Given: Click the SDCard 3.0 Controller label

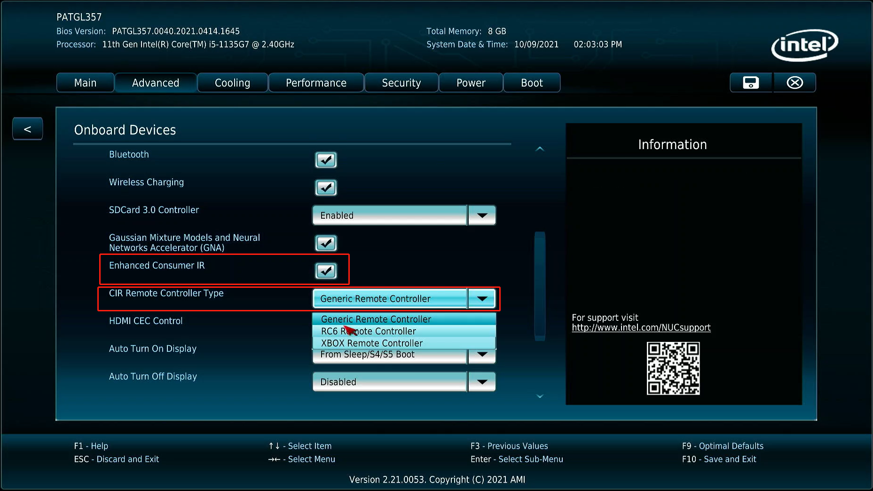Looking at the screenshot, I should (x=154, y=210).
